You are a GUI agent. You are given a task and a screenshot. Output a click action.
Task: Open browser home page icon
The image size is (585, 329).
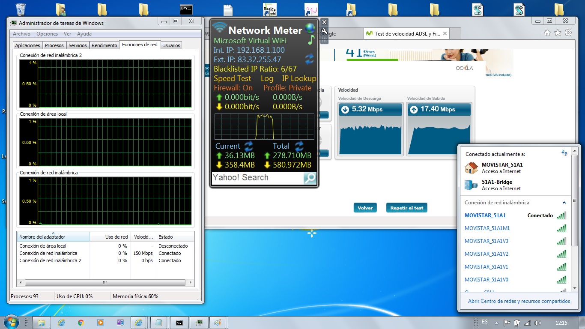tap(547, 33)
